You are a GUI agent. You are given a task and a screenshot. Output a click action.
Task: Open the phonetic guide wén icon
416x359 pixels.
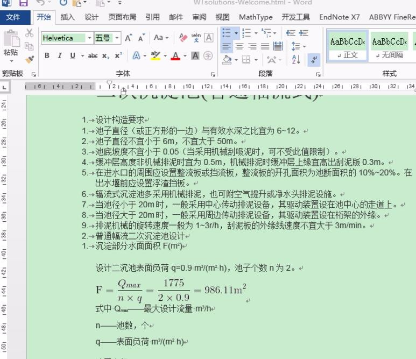point(196,38)
